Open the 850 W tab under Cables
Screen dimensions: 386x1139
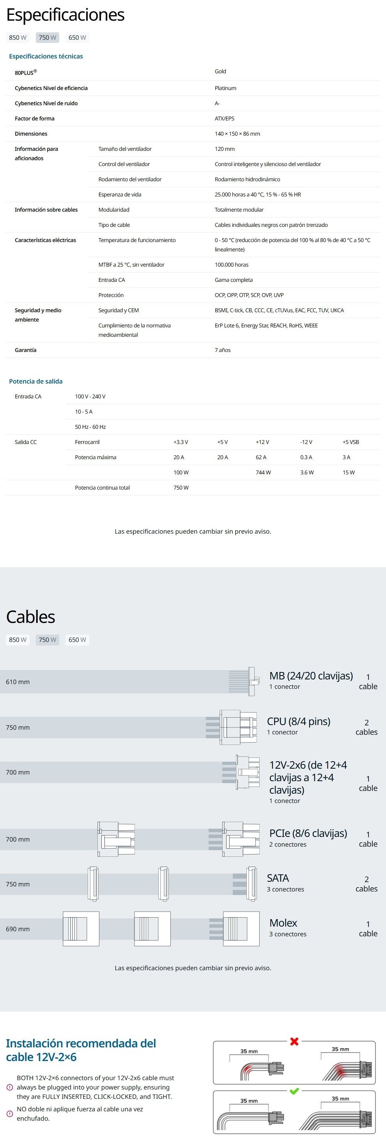pyautogui.click(x=18, y=640)
